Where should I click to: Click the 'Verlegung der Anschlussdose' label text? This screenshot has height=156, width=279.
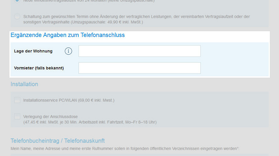(x=50, y=117)
